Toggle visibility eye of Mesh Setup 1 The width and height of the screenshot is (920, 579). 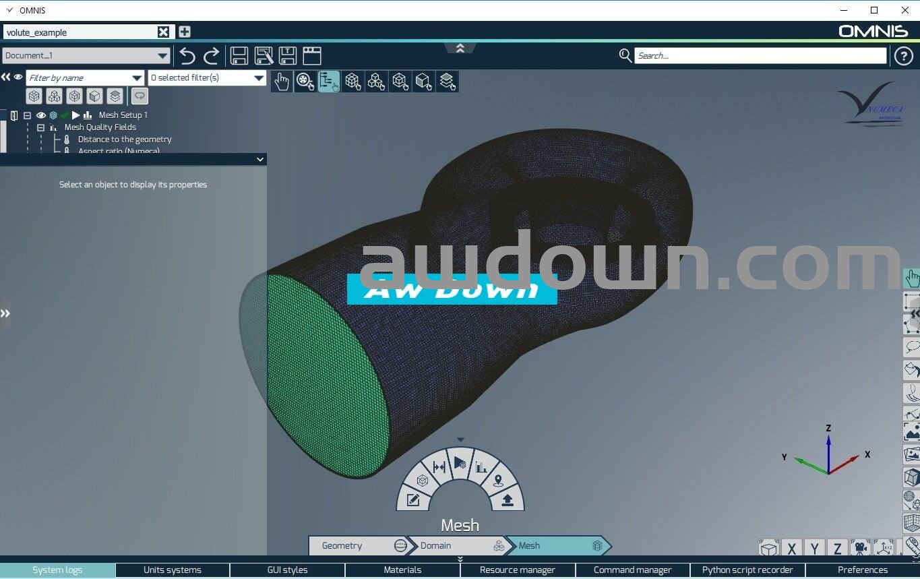(x=41, y=115)
